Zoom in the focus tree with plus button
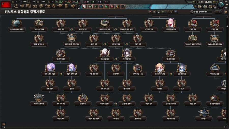This screenshot has width=229, height=129. [220, 12]
